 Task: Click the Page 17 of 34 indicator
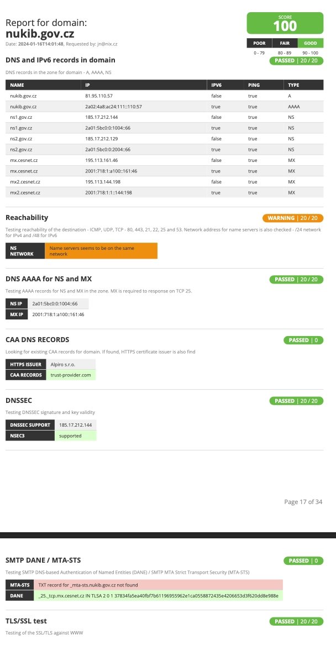(303, 502)
